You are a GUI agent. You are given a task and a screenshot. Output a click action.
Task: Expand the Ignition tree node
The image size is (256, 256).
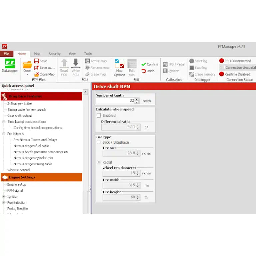[4, 197]
